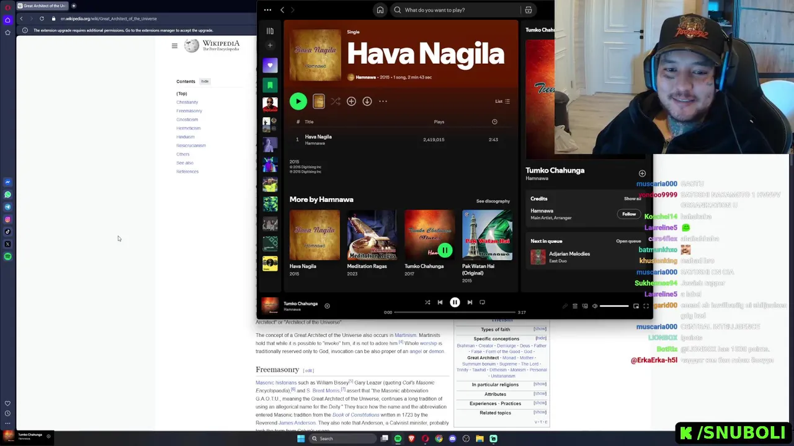Screen dimensions: 794x446
Task: Download the Hava Nagila single
Action: coord(367,101)
